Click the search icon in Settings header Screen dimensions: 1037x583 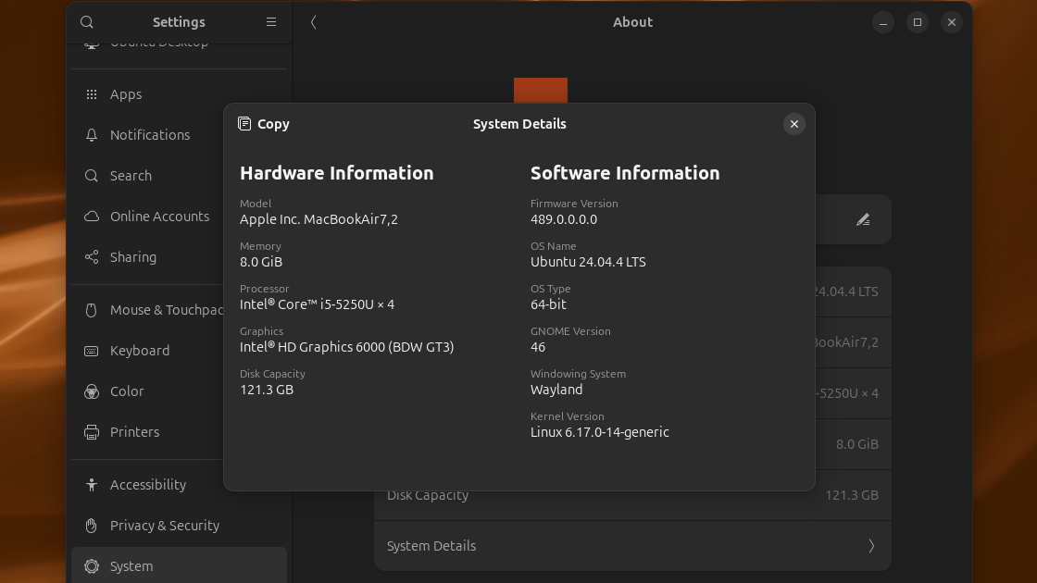(x=87, y=22)
